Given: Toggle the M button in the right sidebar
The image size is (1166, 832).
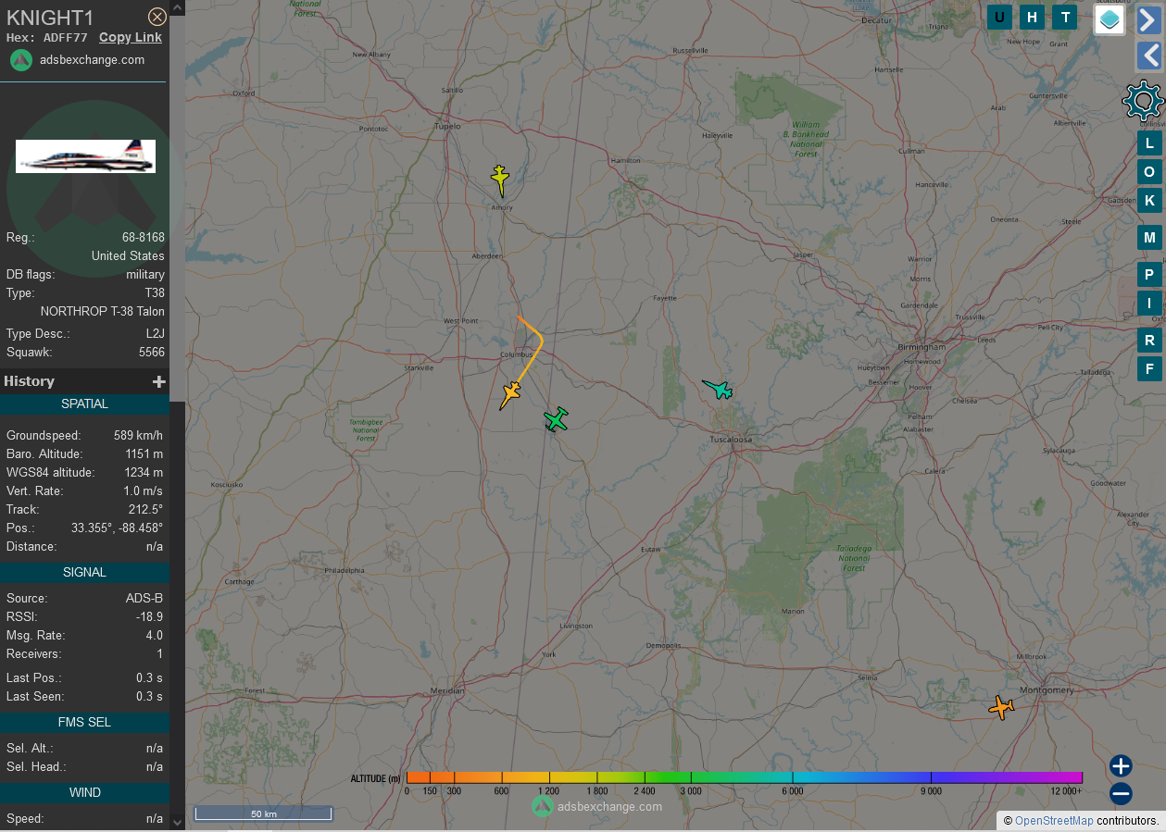Looking at the screenshot, I should 1149,238.
